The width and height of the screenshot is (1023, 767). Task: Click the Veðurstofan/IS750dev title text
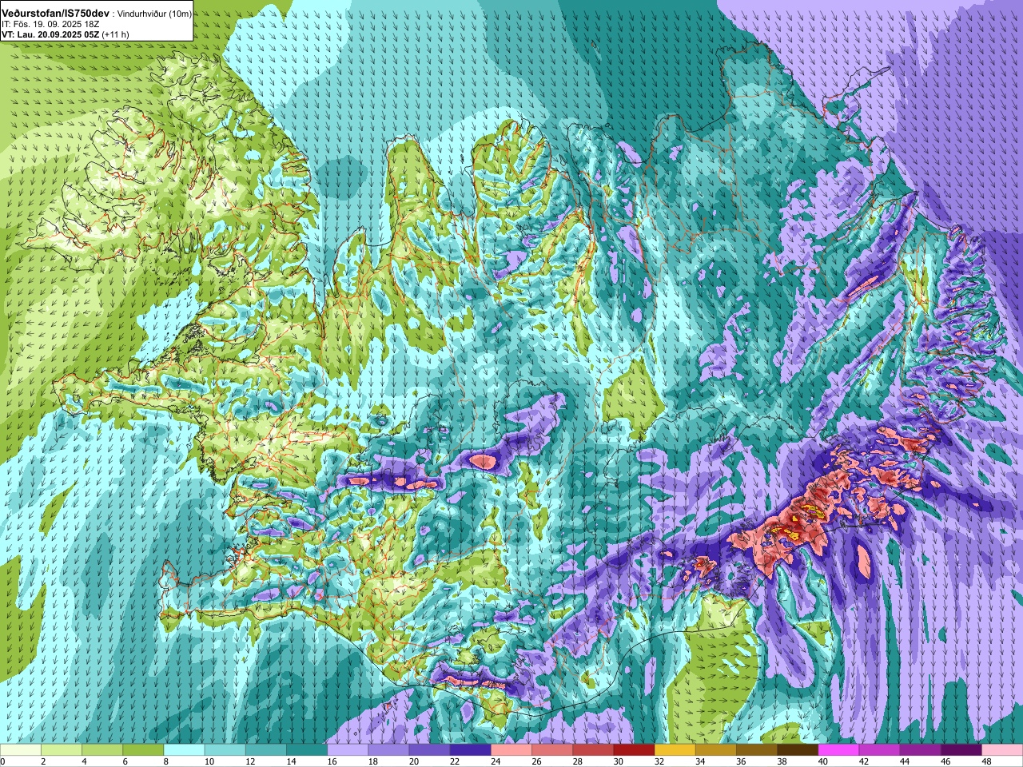click(56, 14)
